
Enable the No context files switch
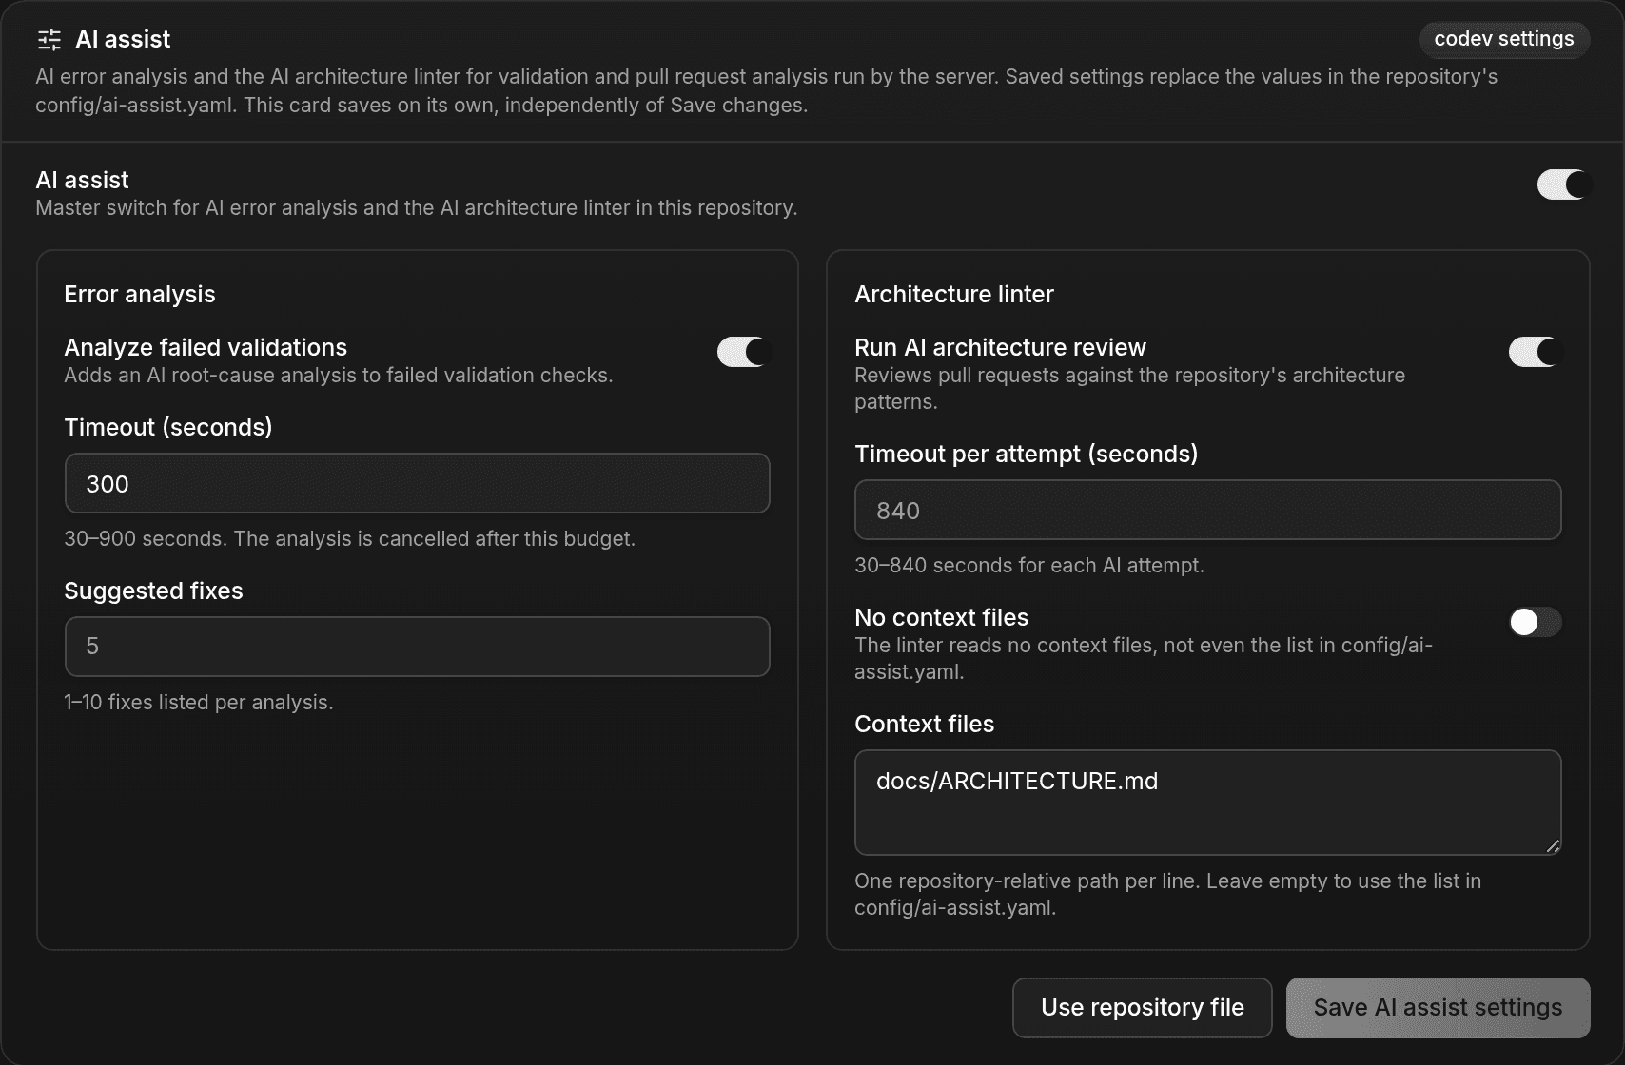(x=1535, y=622)
